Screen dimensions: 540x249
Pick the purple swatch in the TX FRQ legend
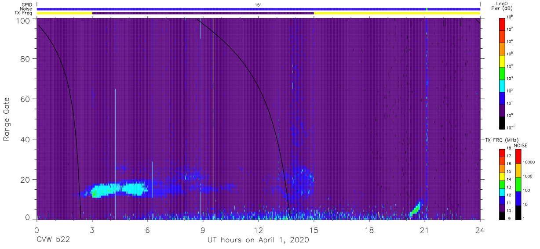click(x=503, y=209)
